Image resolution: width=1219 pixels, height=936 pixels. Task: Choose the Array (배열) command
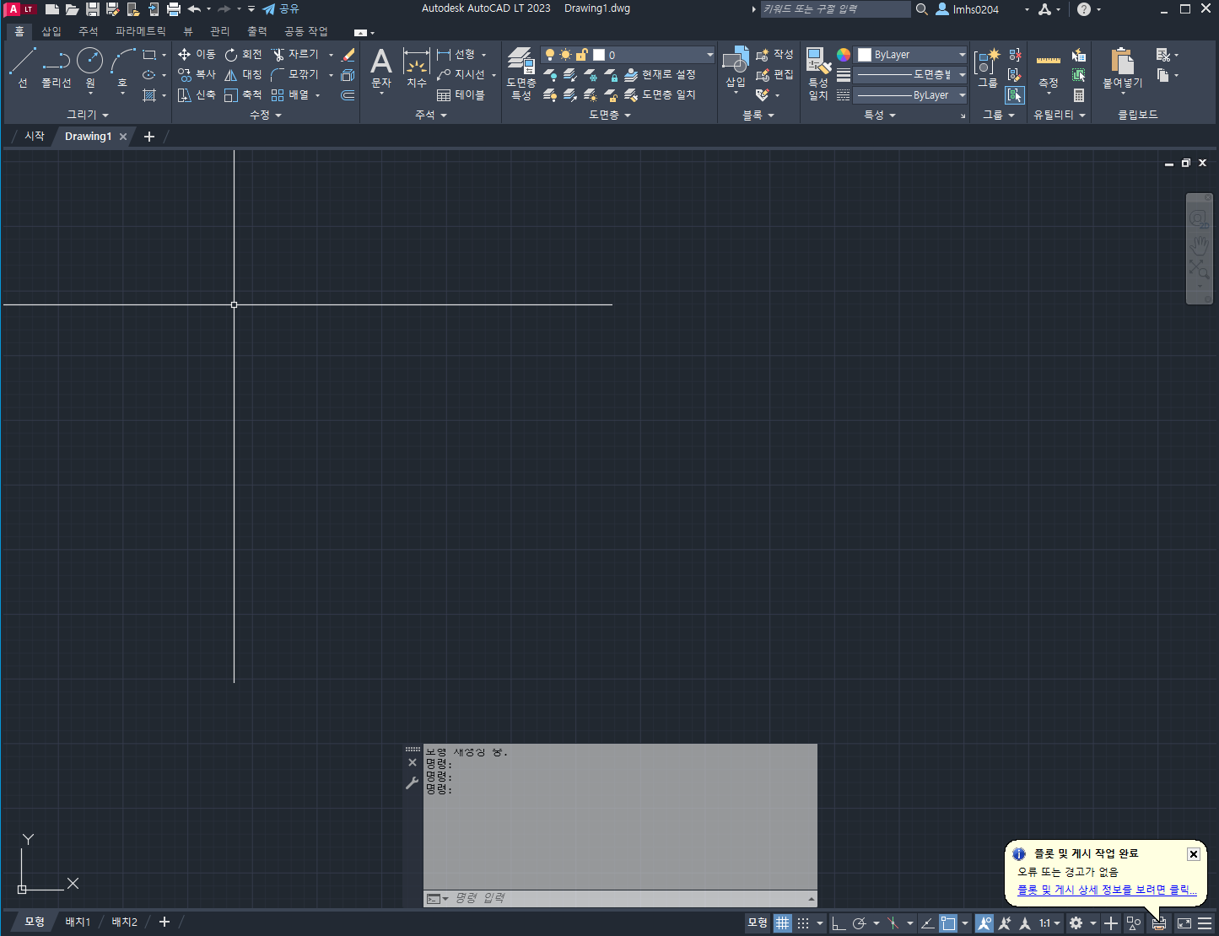[289, 94]
